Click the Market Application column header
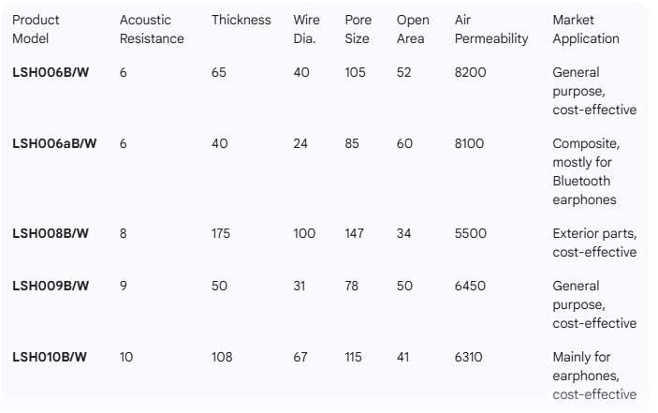 [586, 29]
